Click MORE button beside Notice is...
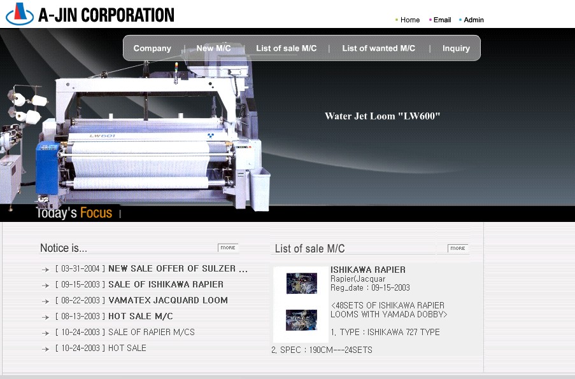Viewport: 575px width, 379px height. pyautogui.click(x=228, y=248)
